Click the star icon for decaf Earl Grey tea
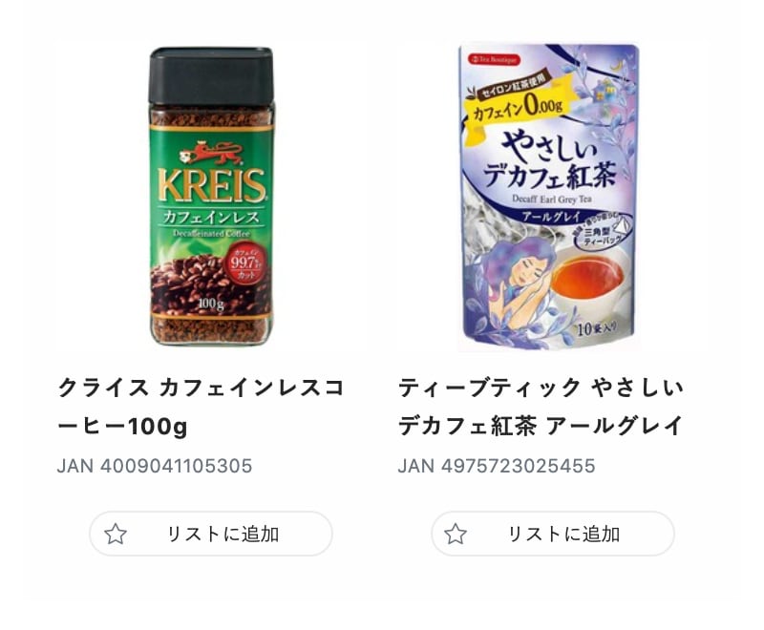Image resolution: width=764 pixels, height=630 pixels. 456,534
